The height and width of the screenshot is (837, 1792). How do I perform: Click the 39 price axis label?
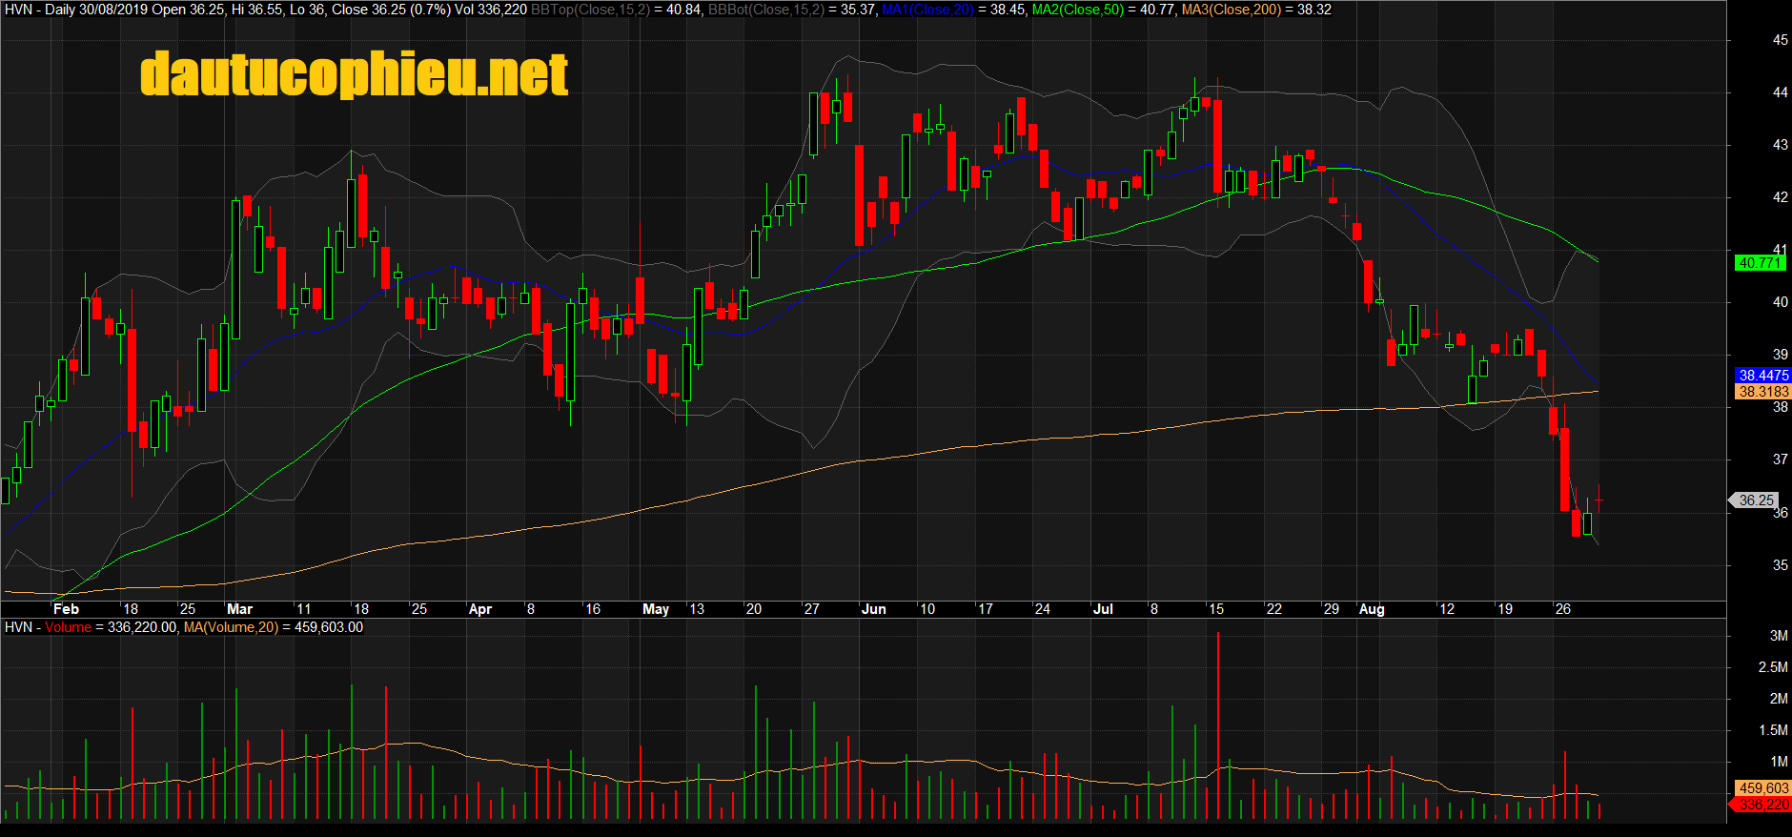tap(1781, 355)
